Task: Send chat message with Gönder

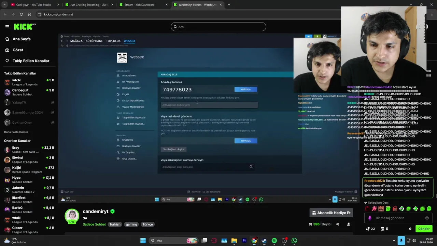Action: [424, 229]
